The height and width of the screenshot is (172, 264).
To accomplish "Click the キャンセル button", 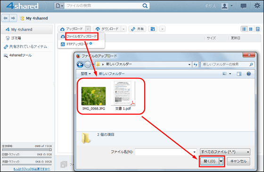I will [239, 161].
